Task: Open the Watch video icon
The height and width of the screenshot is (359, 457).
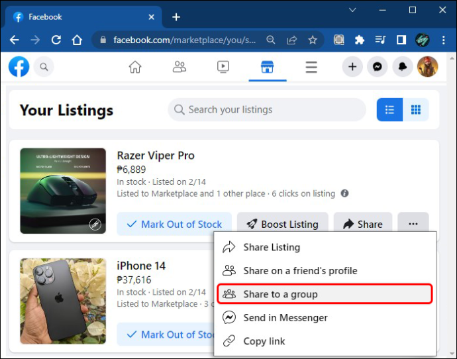Action: [x=223, y=67]
